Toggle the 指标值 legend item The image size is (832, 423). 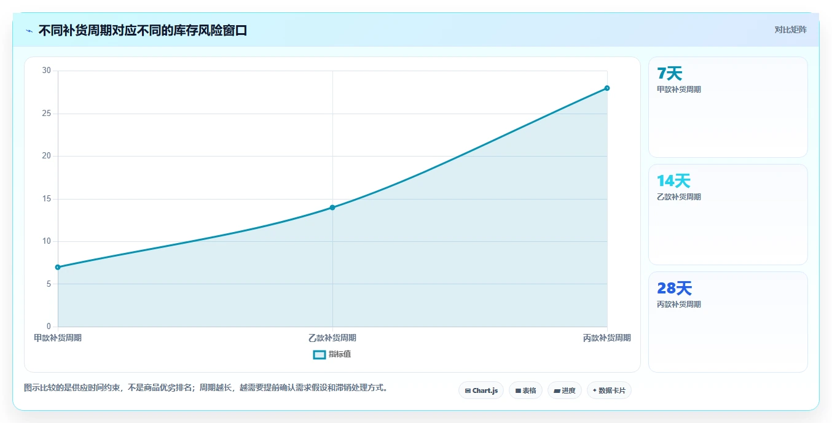click(x=332, y=354)
